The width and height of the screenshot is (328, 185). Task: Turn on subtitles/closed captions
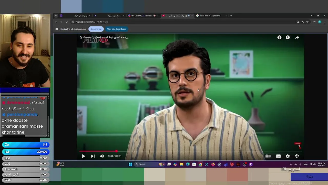(x=278, y=156)
